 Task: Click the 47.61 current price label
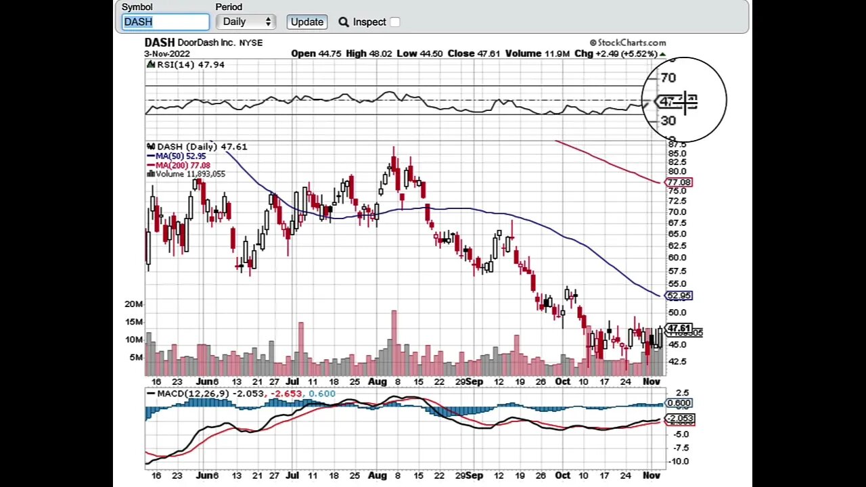pos(679,329)
